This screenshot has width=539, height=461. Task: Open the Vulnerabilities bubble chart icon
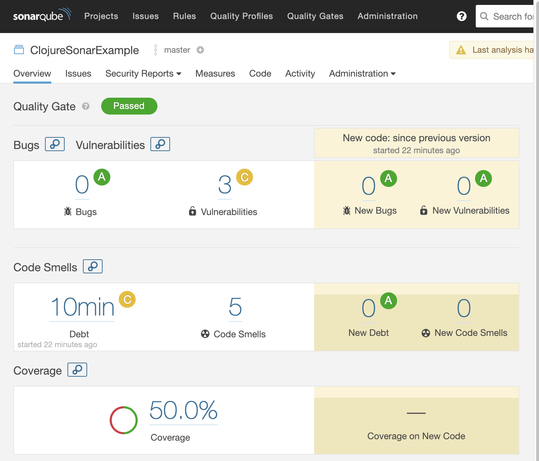coord(160,144)
